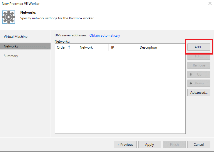Go back with the Previous button
214x152 pixels.
point(125,145)
